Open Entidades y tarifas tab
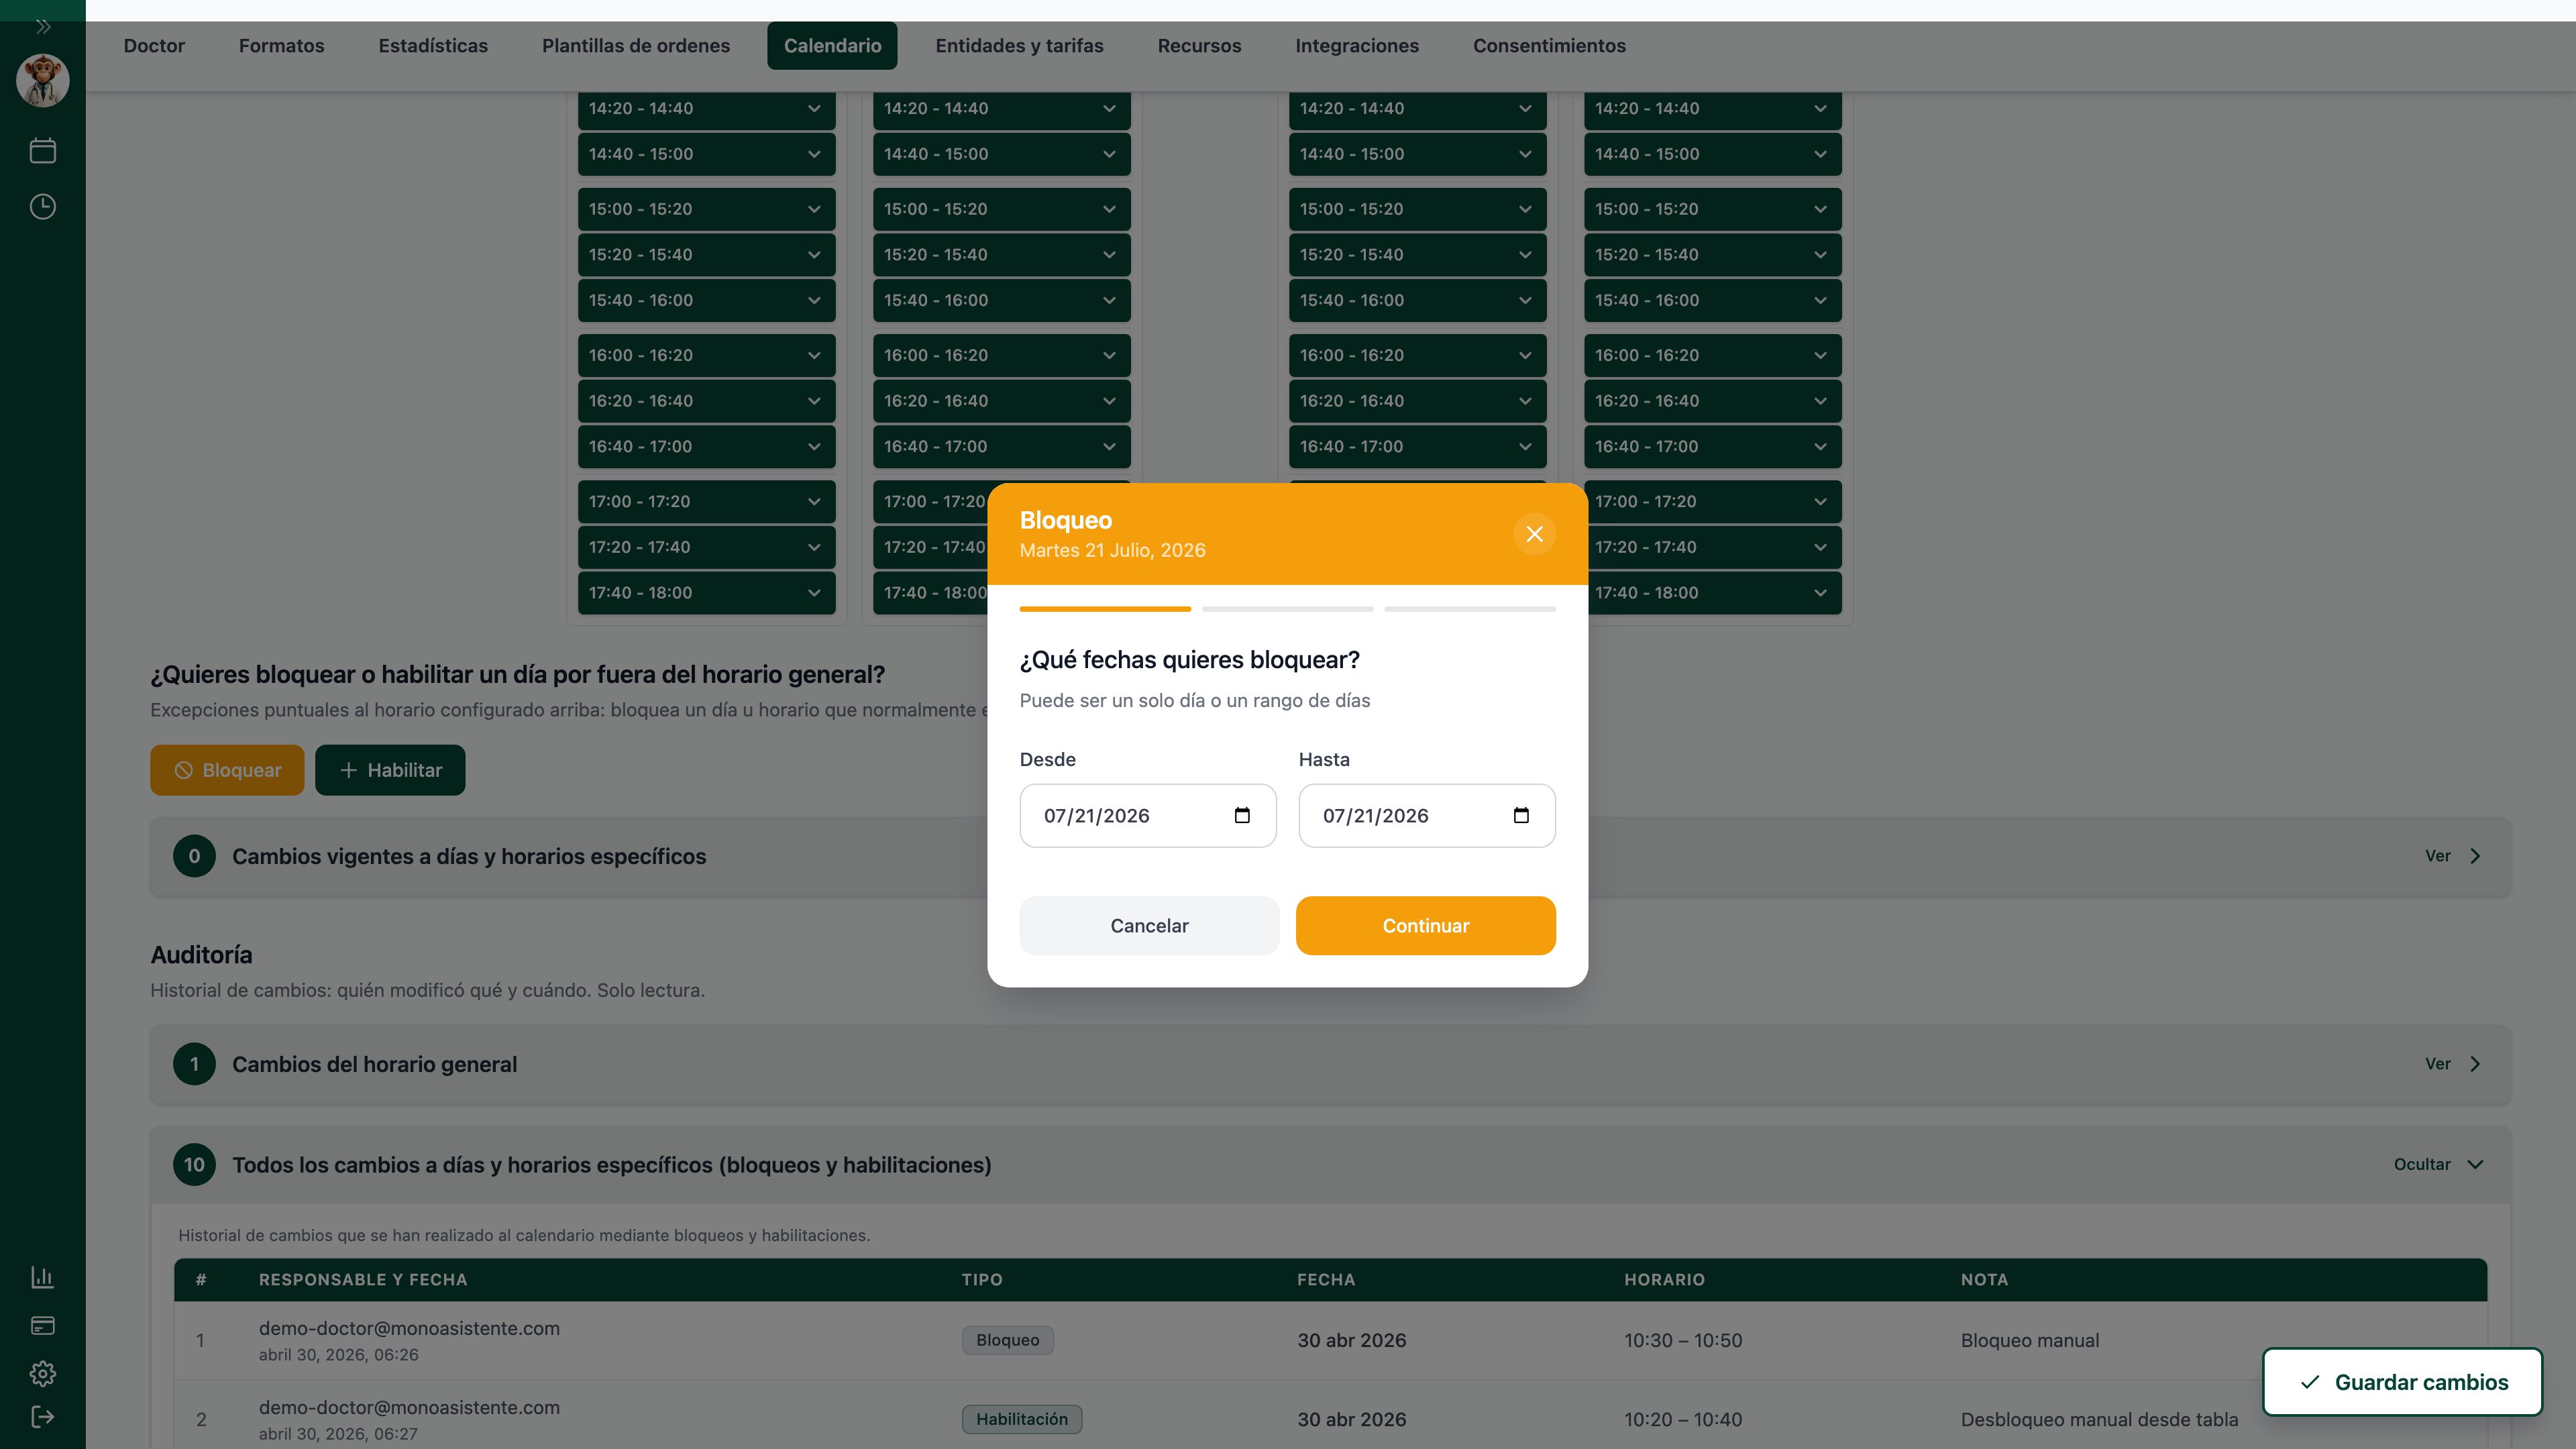Image resolution: width=2576 pixels, height=1449 pixels. pos(1019,45)
